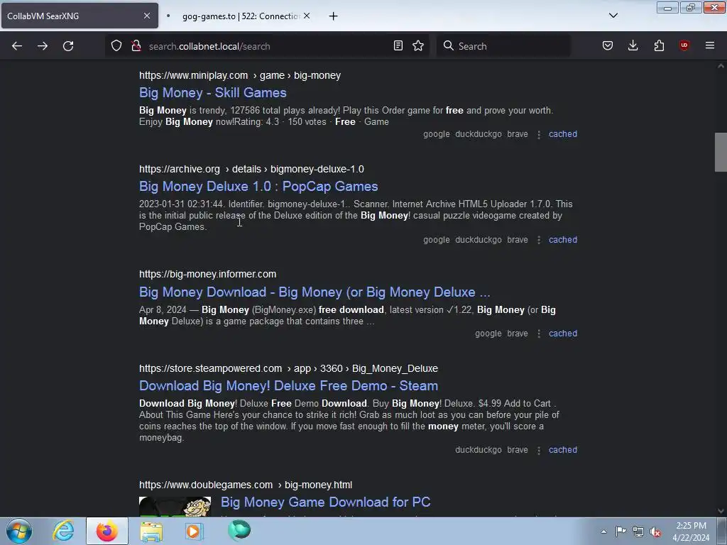Open more options dots on archive.org result
The height and width of the screenshot is (545, 727).
tap(539, 240)
